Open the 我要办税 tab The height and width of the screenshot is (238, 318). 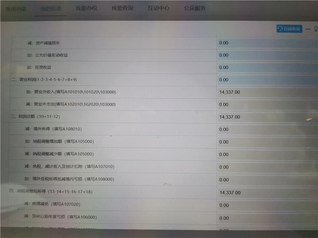[87, 8]
